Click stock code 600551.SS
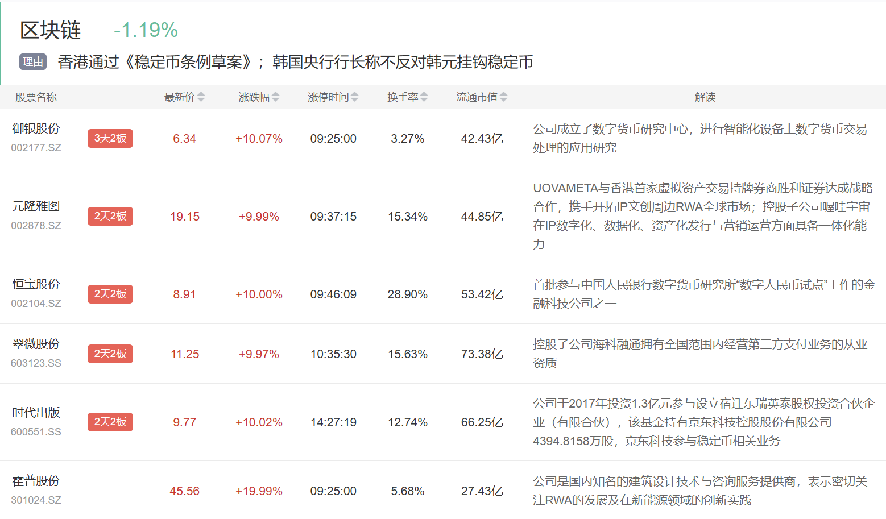The height and width of the screenshot is (519, 886). [36, 432]
